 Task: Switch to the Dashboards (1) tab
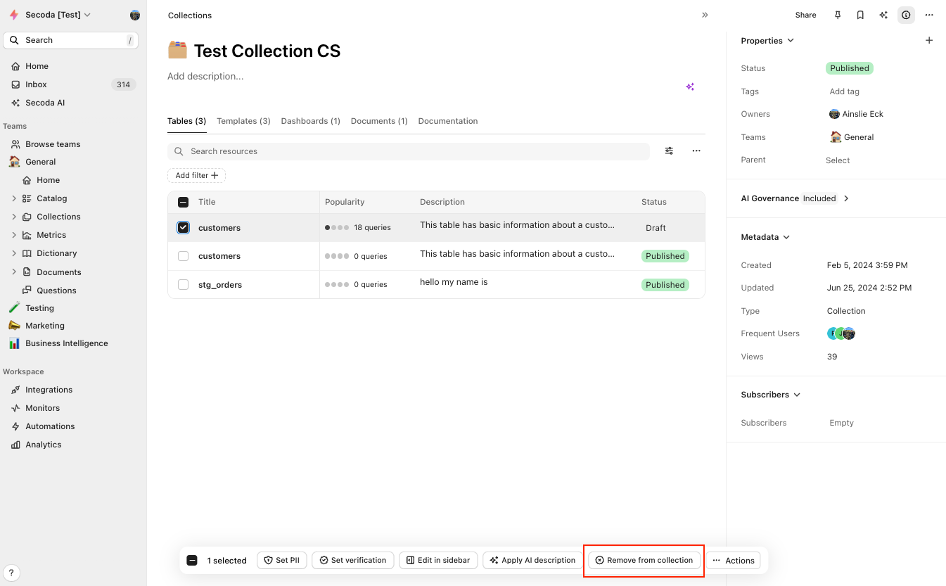pyautogui.click(x=310, y=121)
